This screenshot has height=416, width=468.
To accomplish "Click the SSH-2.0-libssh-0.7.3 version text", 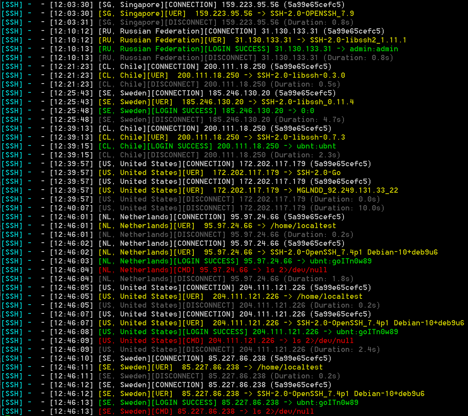I will click(x=301, y=137).
